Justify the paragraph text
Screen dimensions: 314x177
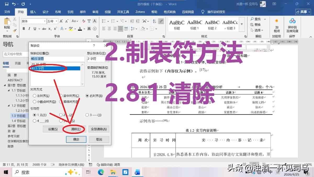(x=121, y=29)
